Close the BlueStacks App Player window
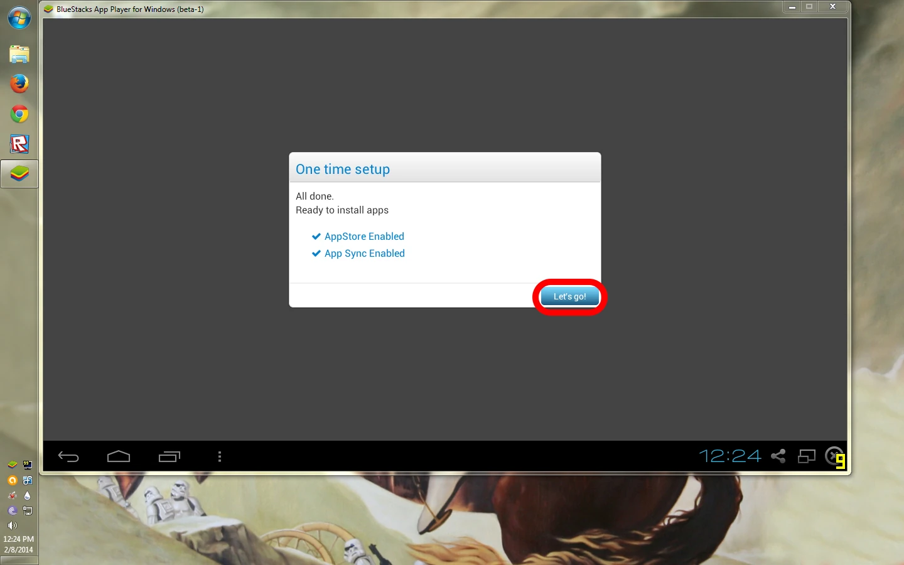This screenshot has width=904, height=565. tap(833, 7)
